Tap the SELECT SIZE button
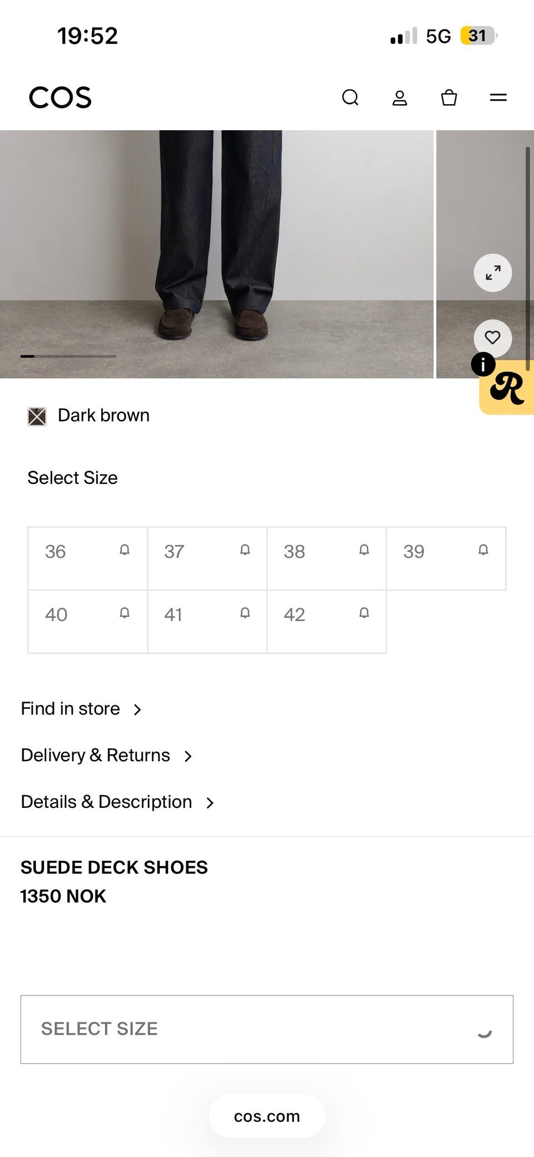Image resolution: width=534 pixels, height=1157 pixels. (x=267, y=1029)
